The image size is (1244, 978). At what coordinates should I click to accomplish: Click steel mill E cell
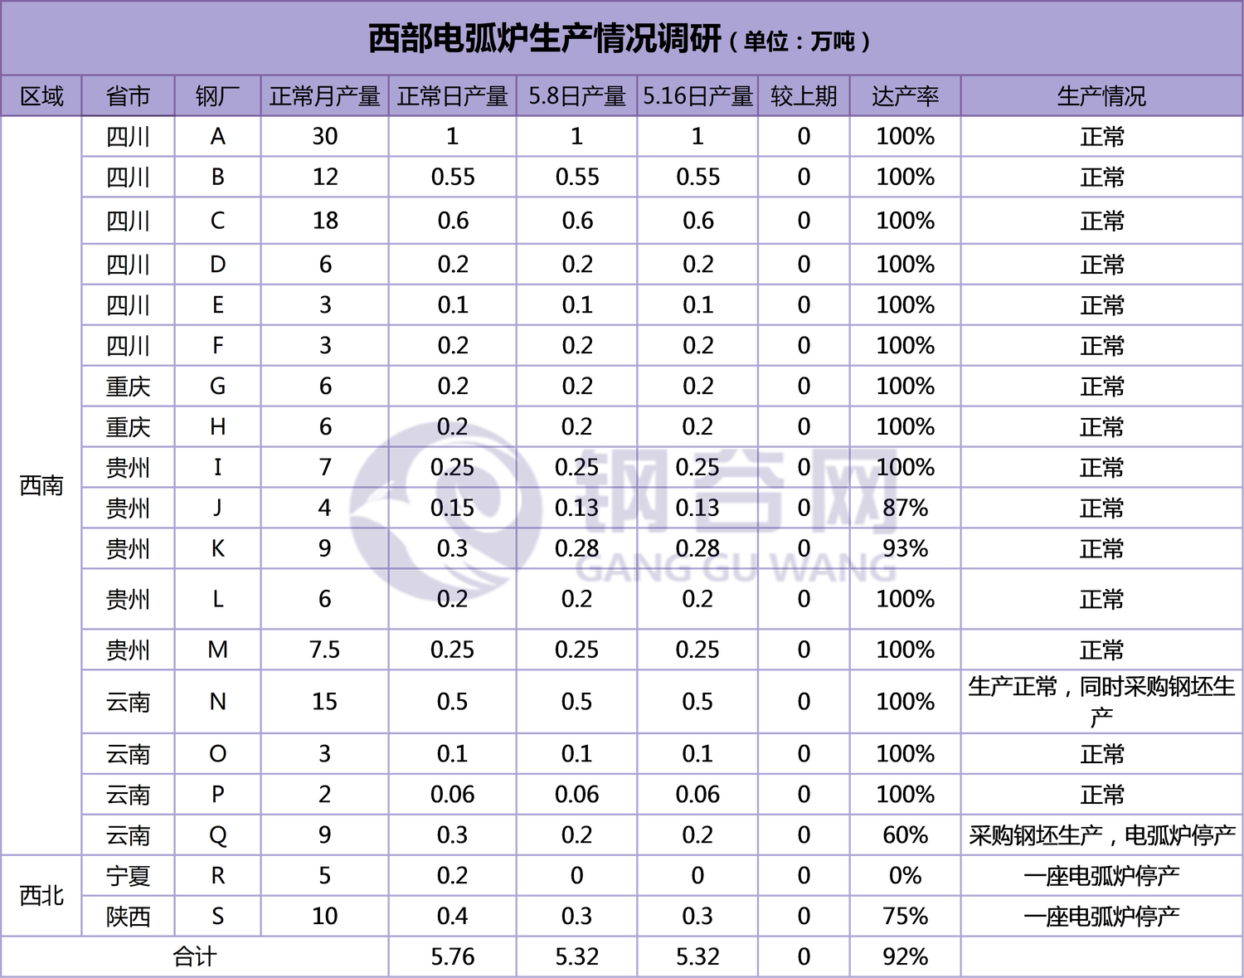point(217,305)
